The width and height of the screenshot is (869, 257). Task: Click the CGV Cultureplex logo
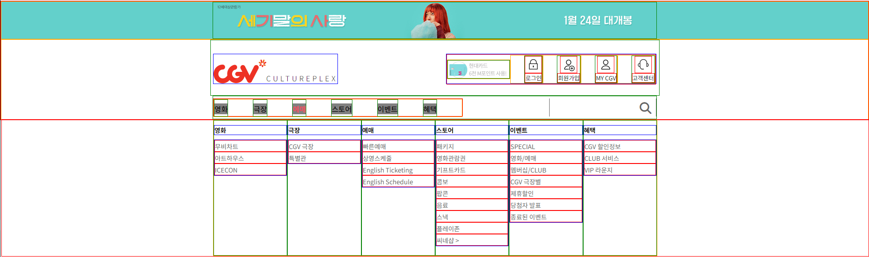[x=275, y=69]
